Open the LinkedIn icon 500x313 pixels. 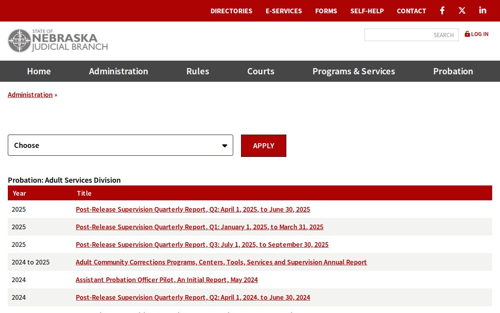coord(483,10)
